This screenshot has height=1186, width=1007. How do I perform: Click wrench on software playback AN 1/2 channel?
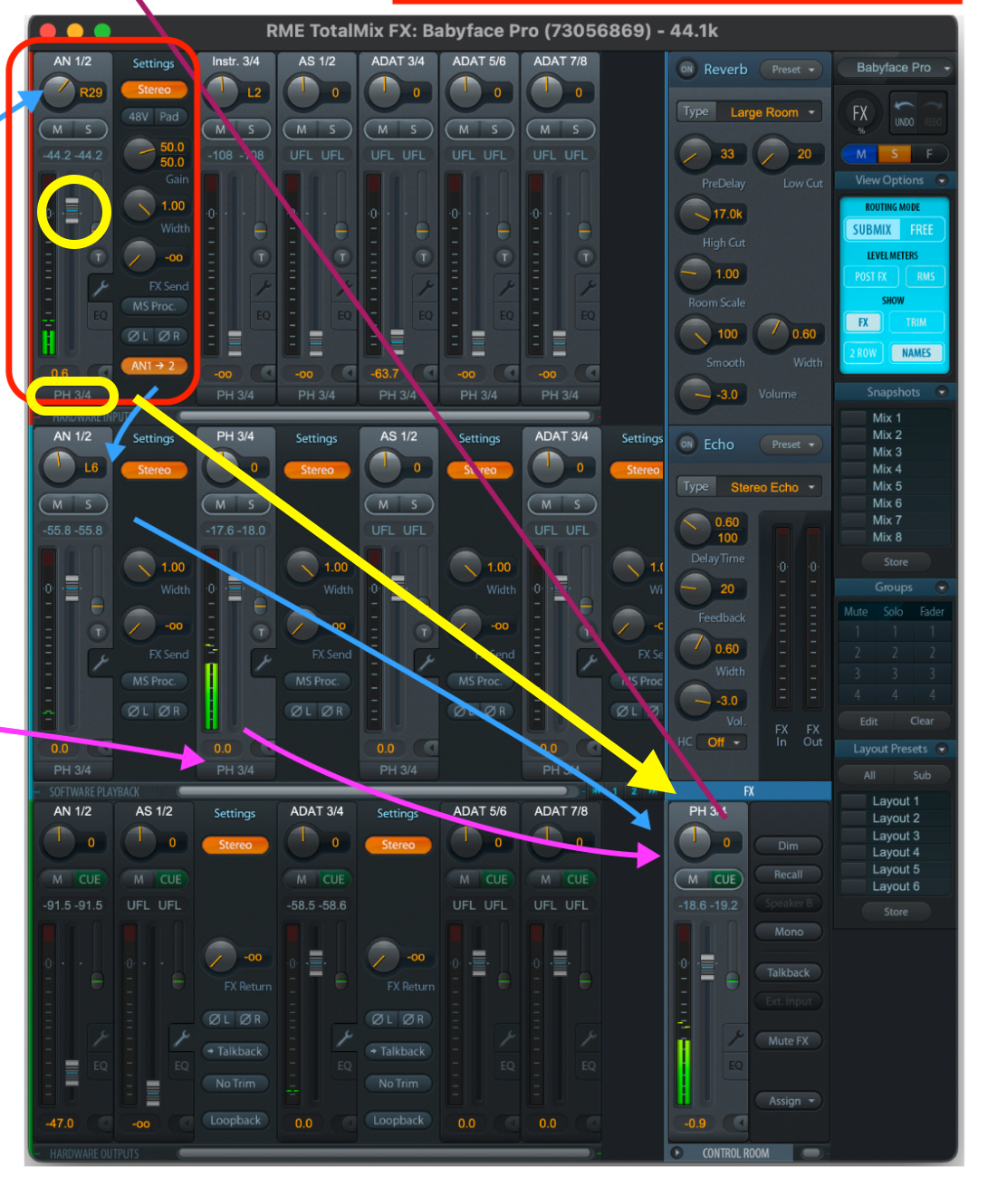(100, 664)
